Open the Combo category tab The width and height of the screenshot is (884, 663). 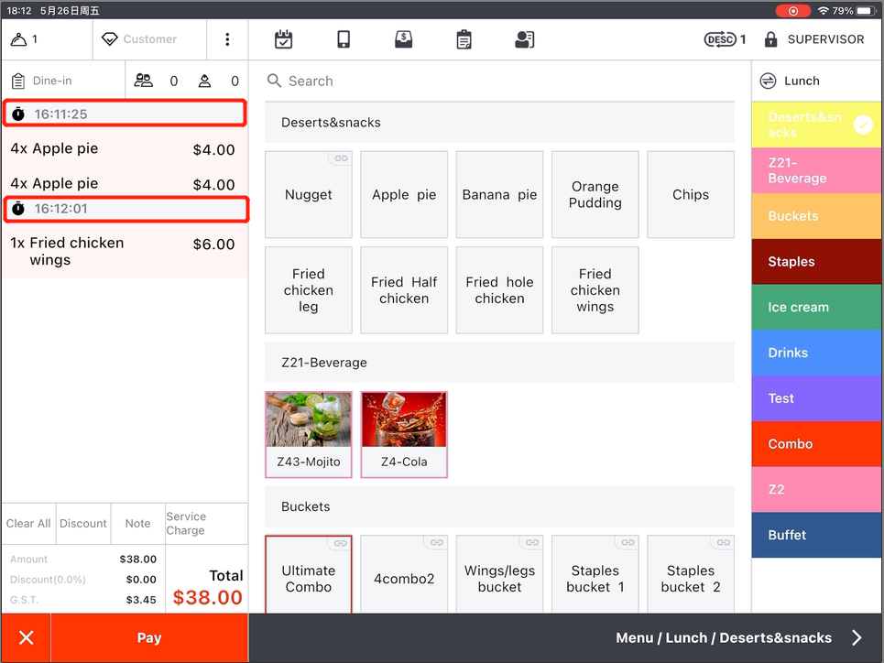pos(816,444)
